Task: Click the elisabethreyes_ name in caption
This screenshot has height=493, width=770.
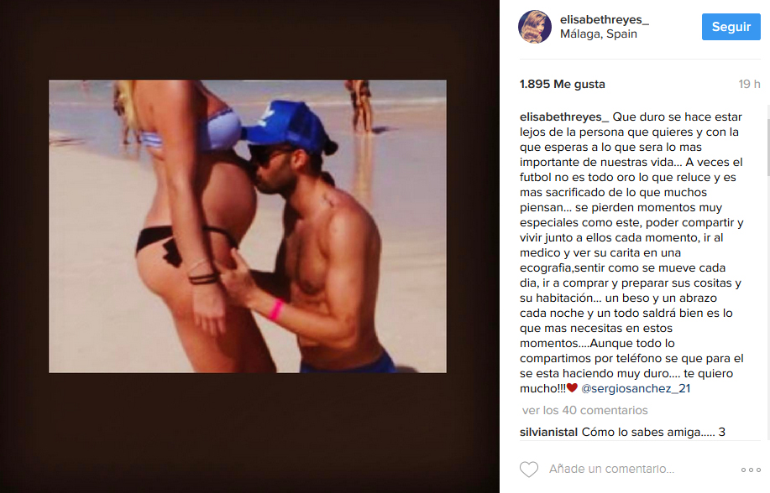Action: [564, 117]
